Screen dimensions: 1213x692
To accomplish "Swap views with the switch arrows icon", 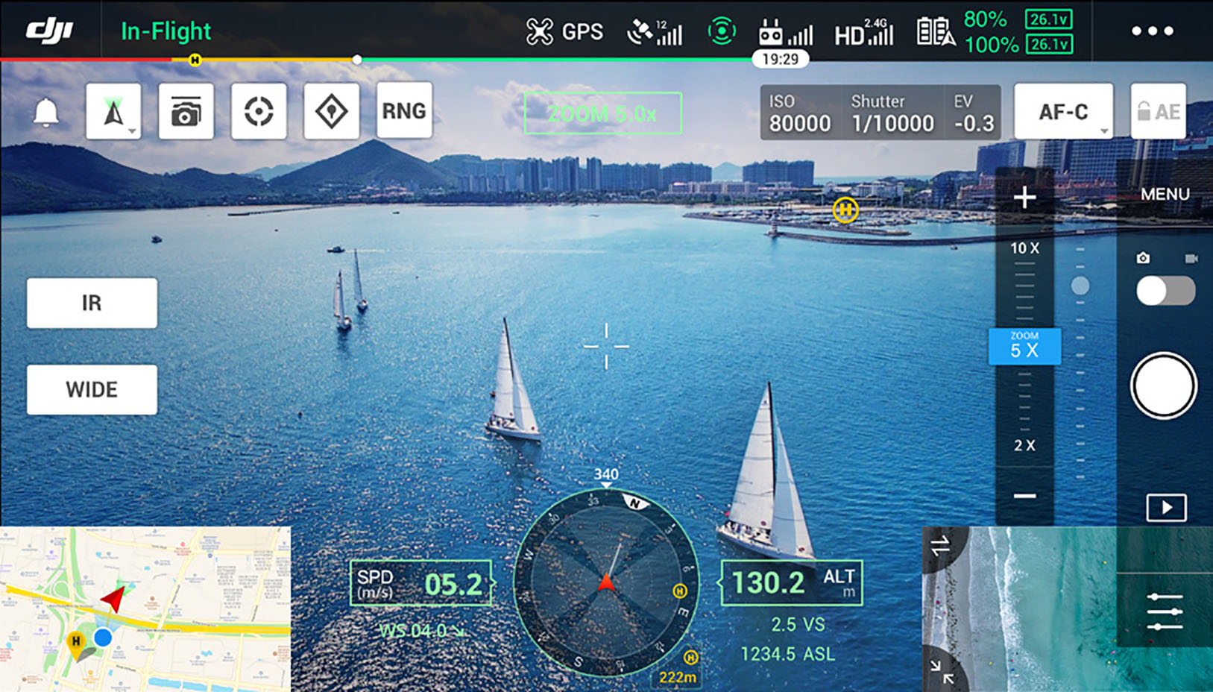I will tap(940, 546).
